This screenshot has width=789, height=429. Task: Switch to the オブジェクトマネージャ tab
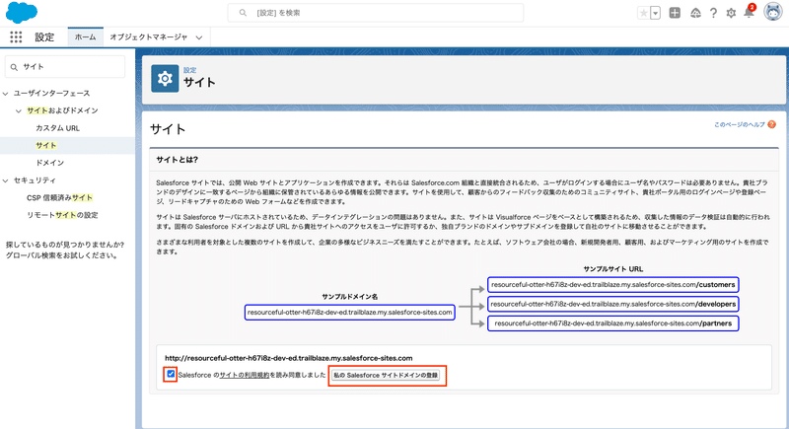coord(149,36)
